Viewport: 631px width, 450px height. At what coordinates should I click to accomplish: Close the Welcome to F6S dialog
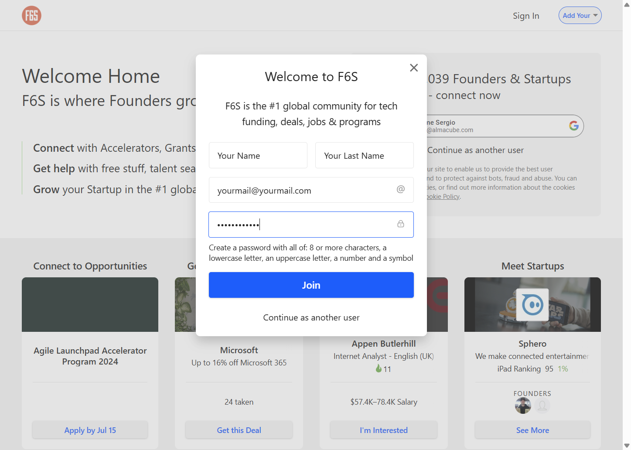click(x=414, y=68)
